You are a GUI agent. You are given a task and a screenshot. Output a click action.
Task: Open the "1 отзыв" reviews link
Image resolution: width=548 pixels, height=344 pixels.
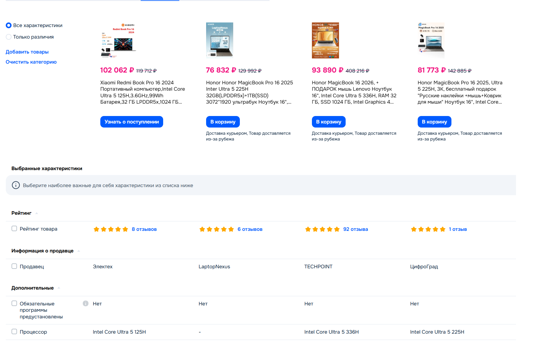[458, 229]
